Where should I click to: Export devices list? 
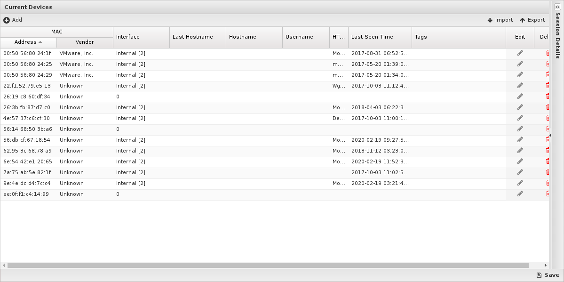[x=532, y=20]
